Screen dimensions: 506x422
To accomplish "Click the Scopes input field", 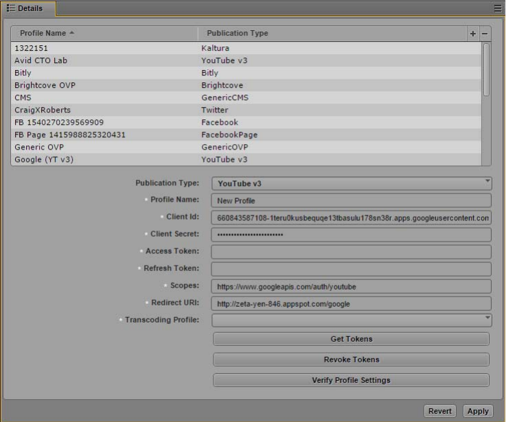I will pos(352,287).
